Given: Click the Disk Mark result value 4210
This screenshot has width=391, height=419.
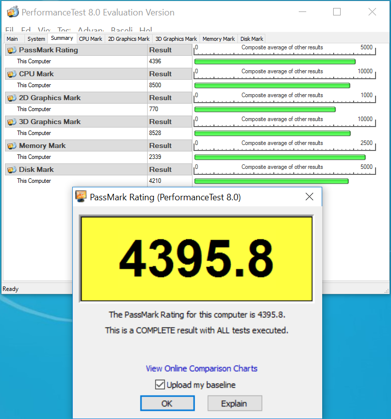Looking at the screenshot, I should coord(155,181).
